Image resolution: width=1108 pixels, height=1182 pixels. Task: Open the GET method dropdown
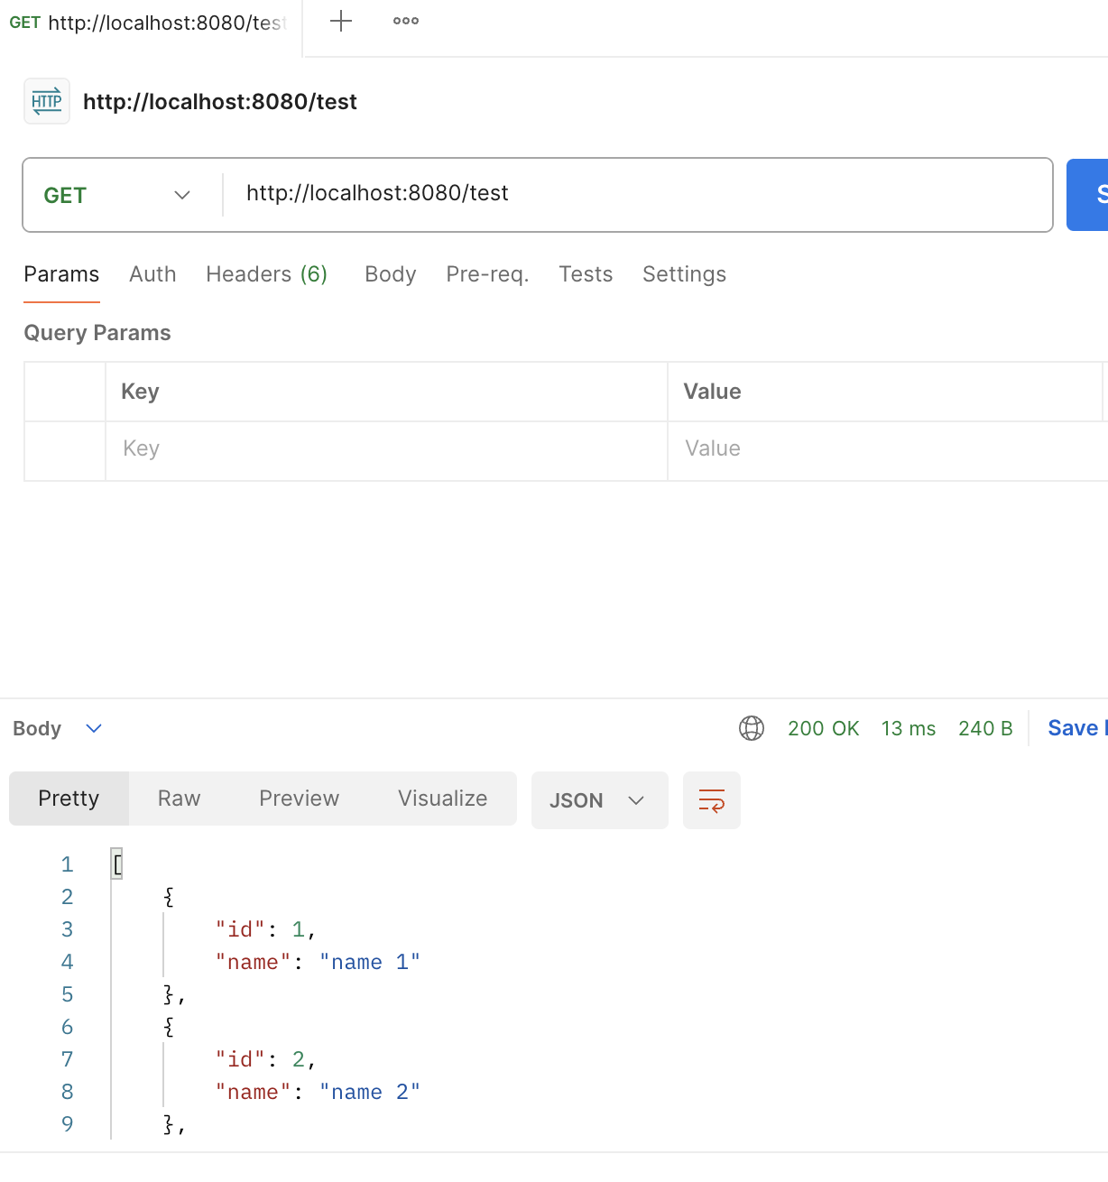(x=118, y=195)
